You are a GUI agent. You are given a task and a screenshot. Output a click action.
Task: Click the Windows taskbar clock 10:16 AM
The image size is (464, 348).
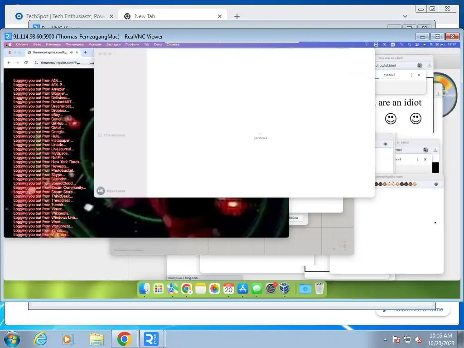pos(440,339)
